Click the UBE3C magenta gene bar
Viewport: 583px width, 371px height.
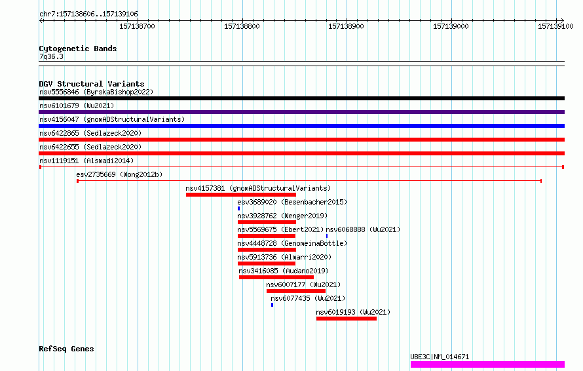[487, 364]
